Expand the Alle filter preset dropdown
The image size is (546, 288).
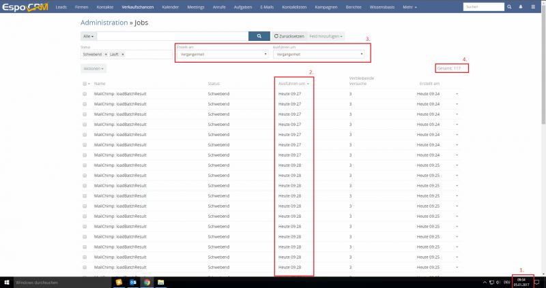(88, 35)
